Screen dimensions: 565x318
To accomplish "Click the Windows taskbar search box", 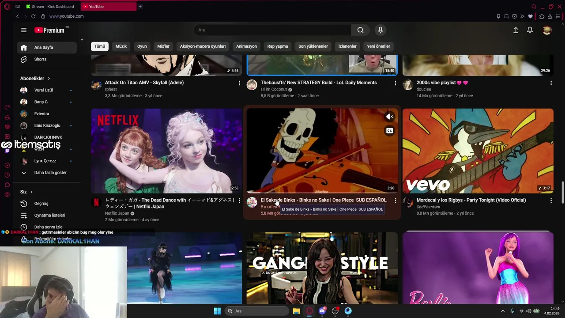I will pyautogui.click(x=256, y=311).
